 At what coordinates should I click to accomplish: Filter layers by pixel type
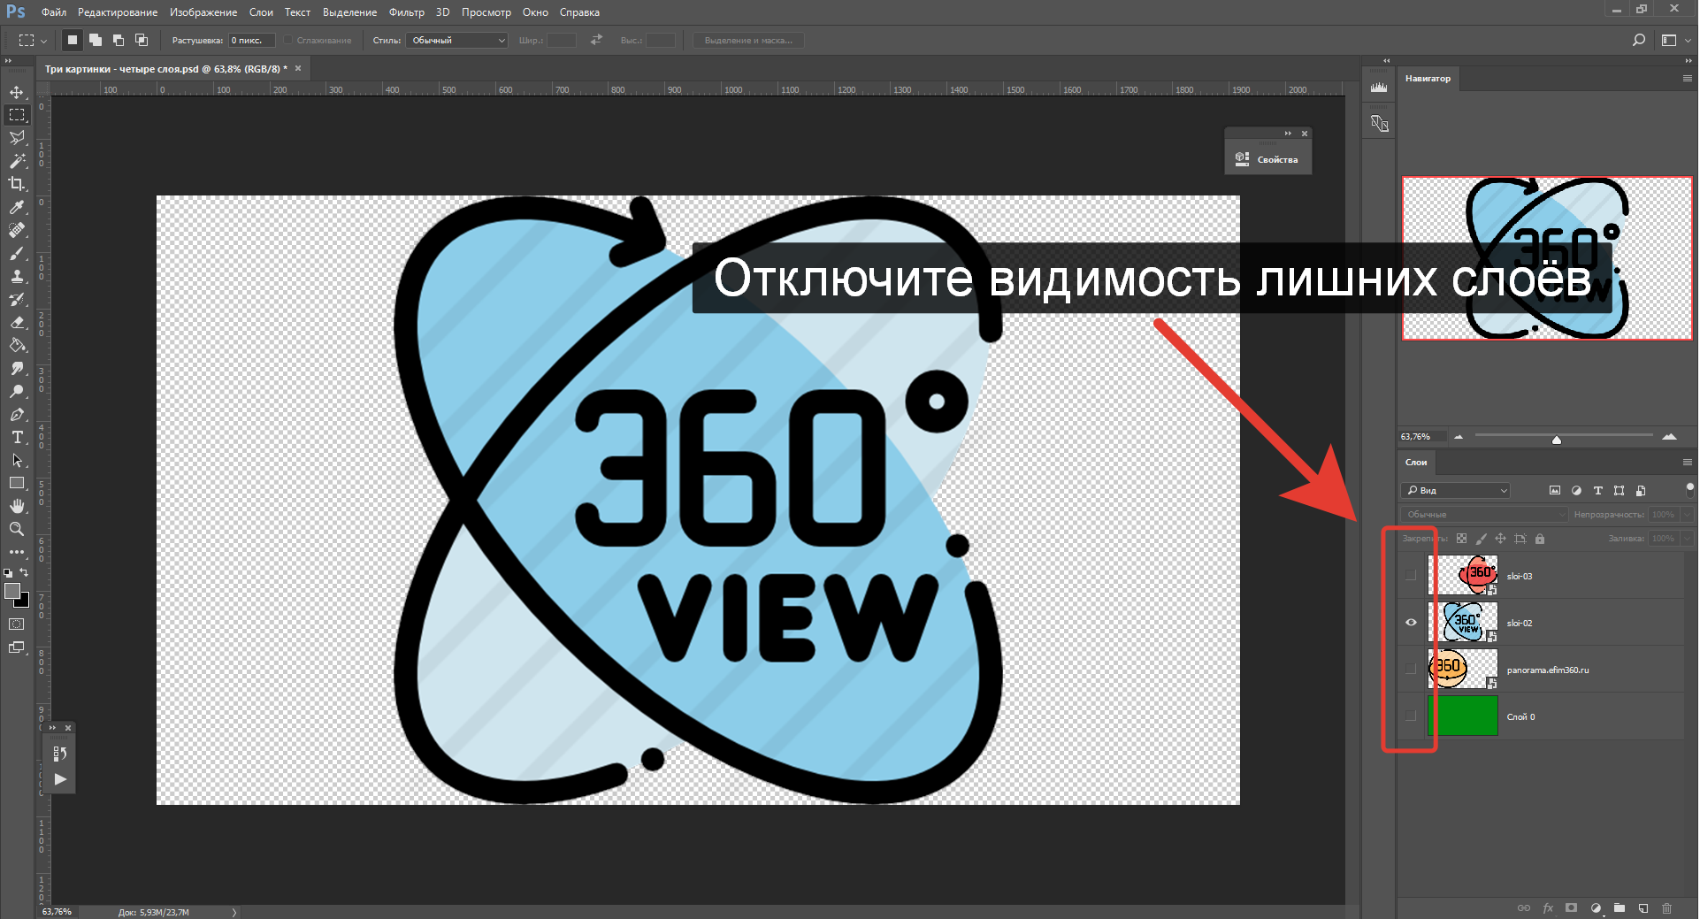[1555, 490]
